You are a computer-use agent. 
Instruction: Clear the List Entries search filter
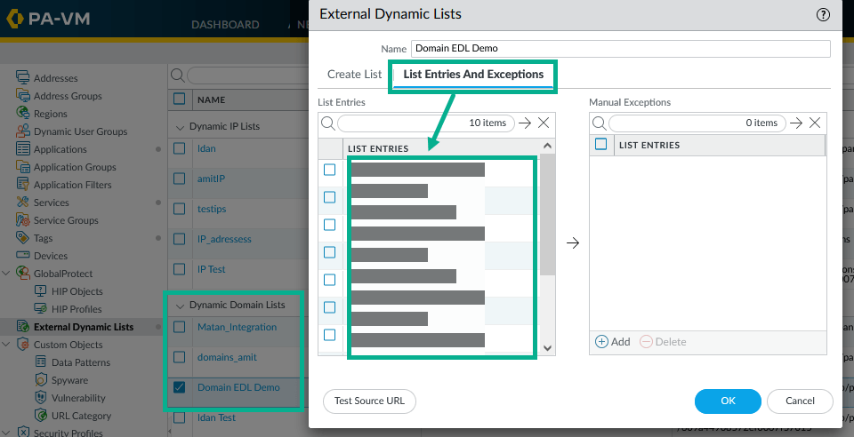544,123
